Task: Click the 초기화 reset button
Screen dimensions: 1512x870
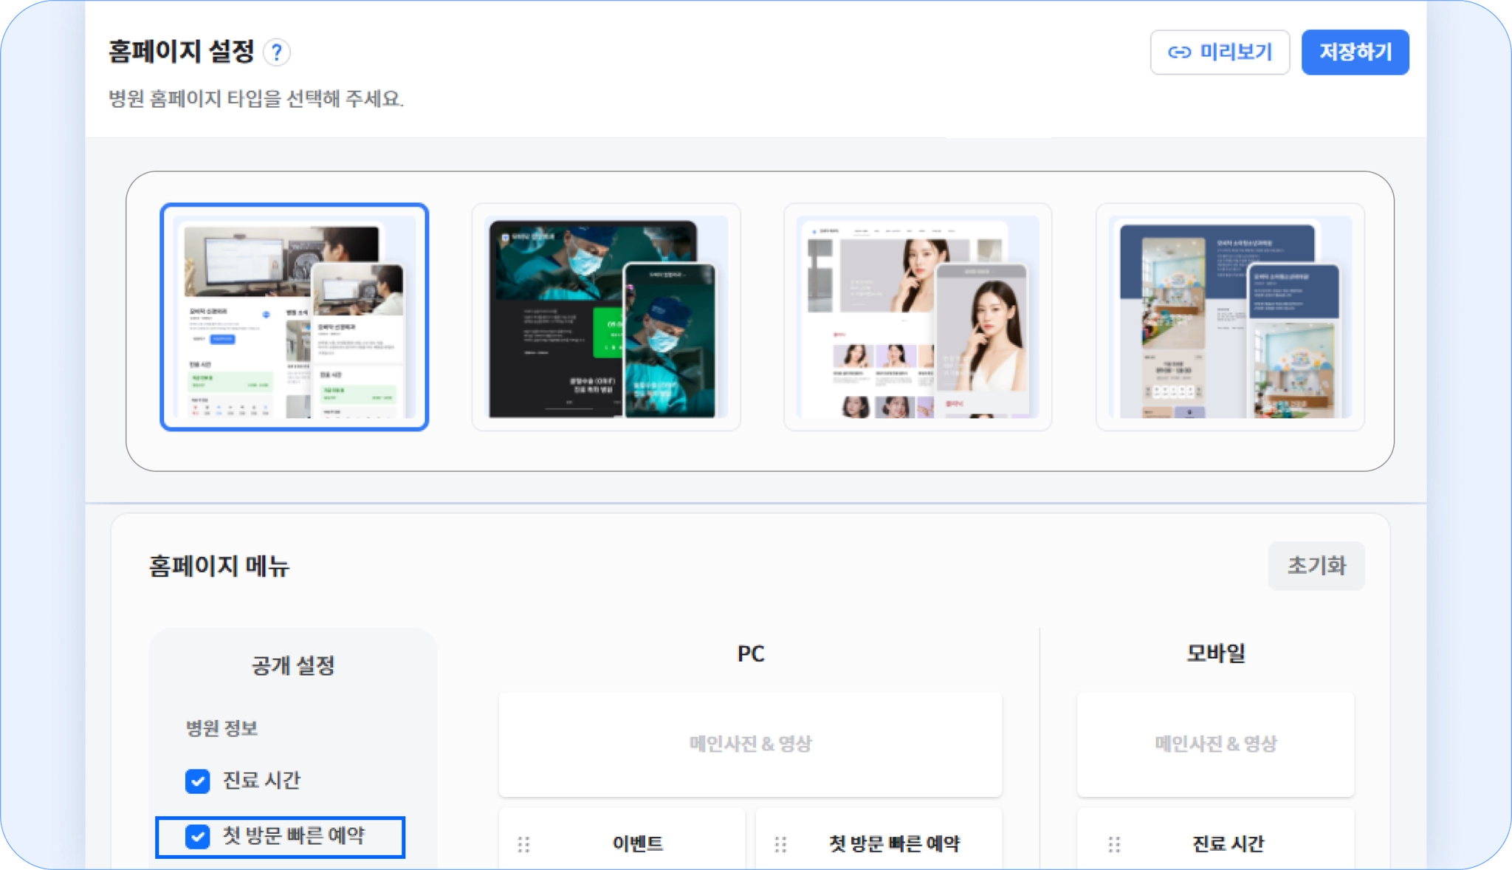Action: pyautogui.click(x=1316, y=566)
